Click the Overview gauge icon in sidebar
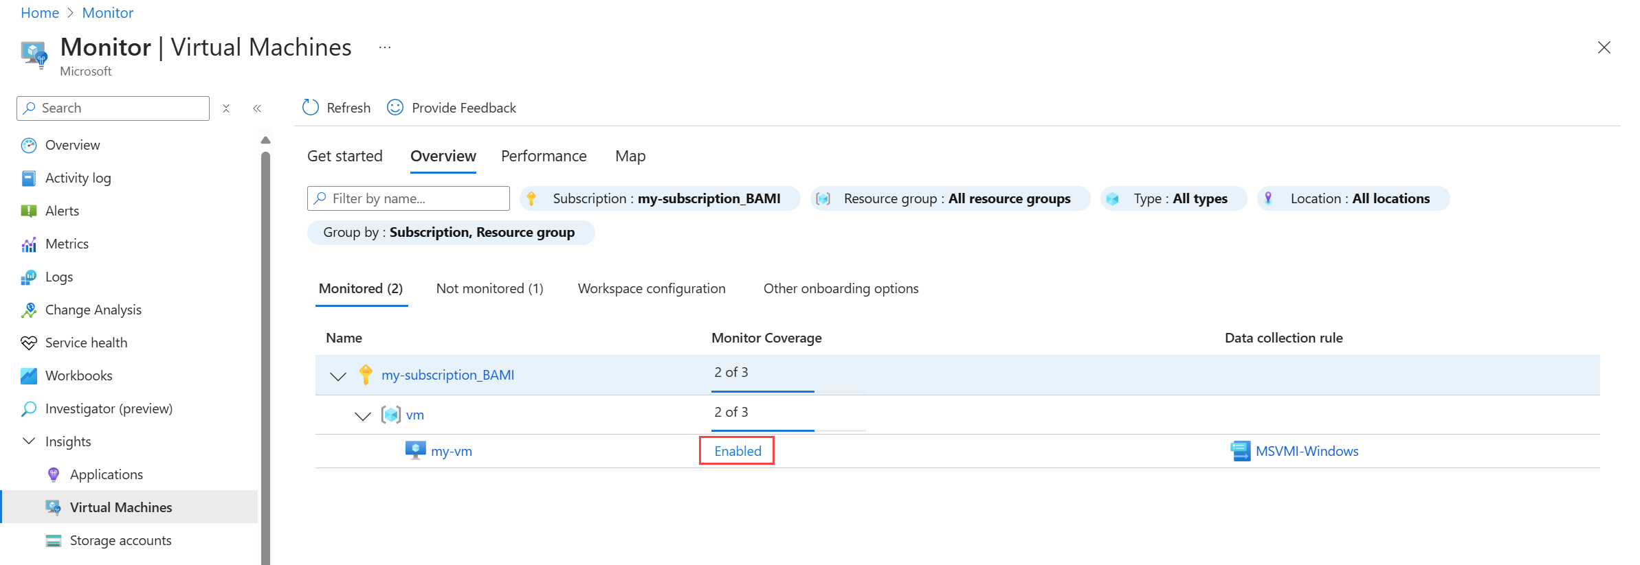This screenshot has height=565, width=1640. coord(29,145)
